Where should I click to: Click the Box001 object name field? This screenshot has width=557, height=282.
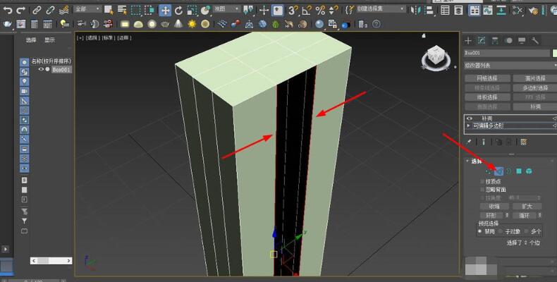506,53
